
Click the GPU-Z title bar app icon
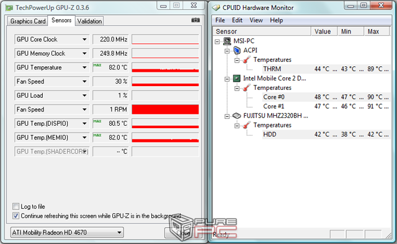pos(9,8)
